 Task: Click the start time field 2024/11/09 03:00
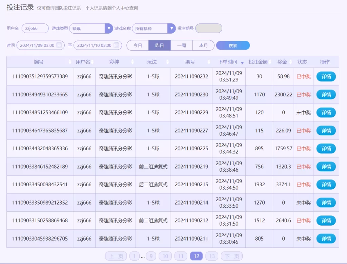41,45
